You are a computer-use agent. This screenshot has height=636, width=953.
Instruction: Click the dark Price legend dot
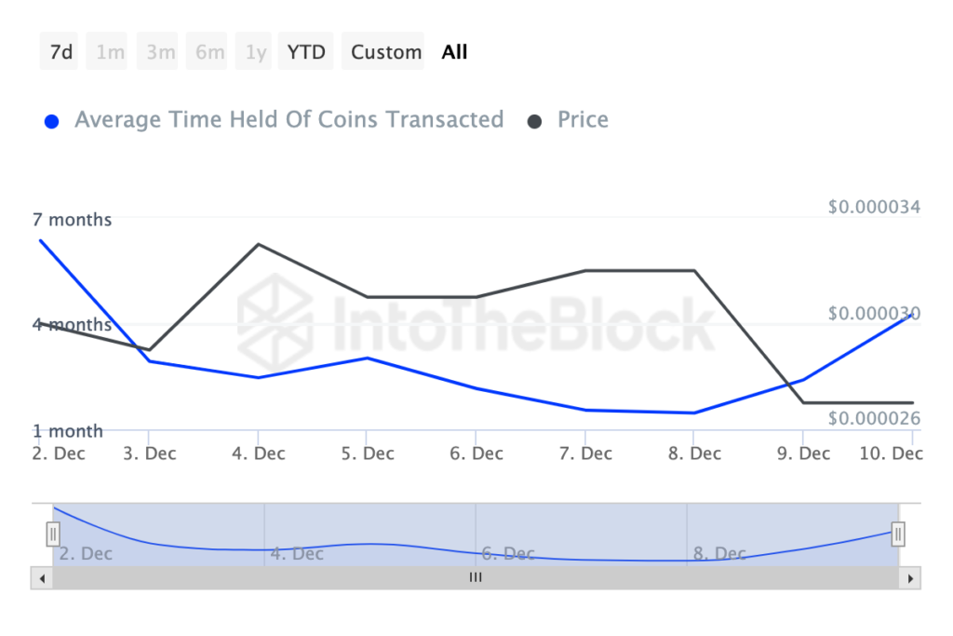[535, 121]
